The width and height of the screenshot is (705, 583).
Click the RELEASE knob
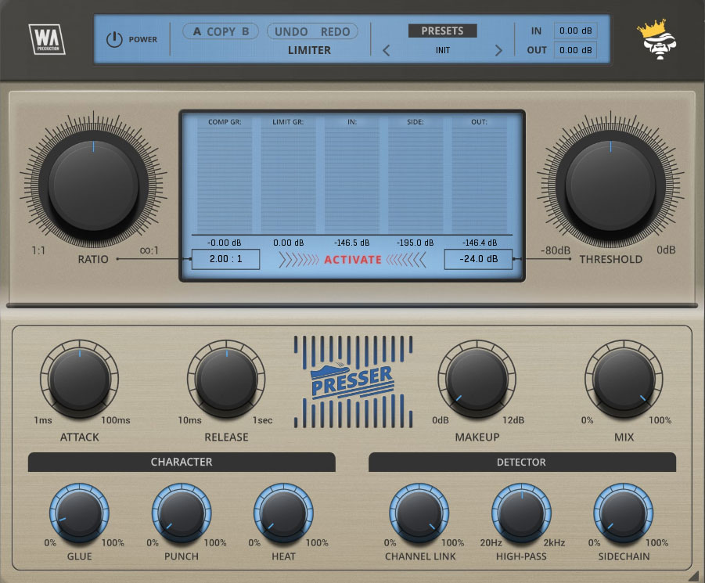[x=226, y=380]
